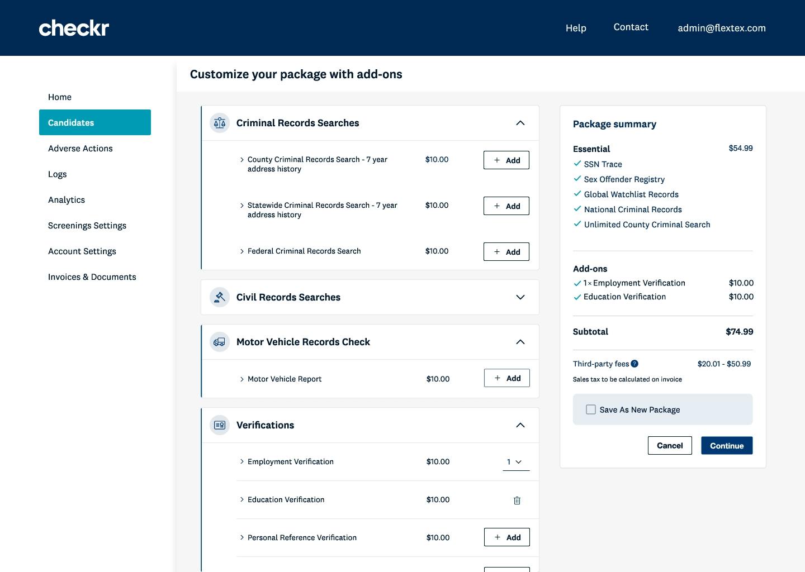Image resolution: width=805 pixels, height=572 pixels.
Task: Open the Help link
Action: pyautogui.click(x=576, y=28)
